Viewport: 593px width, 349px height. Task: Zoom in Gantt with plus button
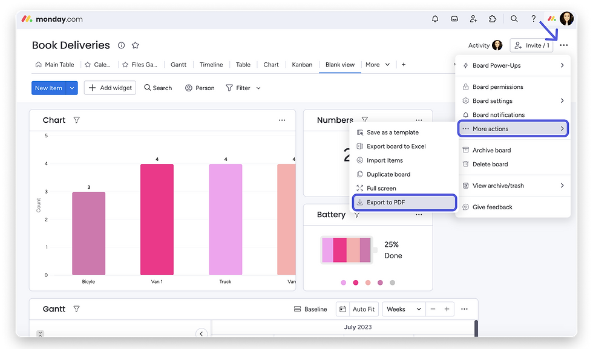(x=447, y=309)
